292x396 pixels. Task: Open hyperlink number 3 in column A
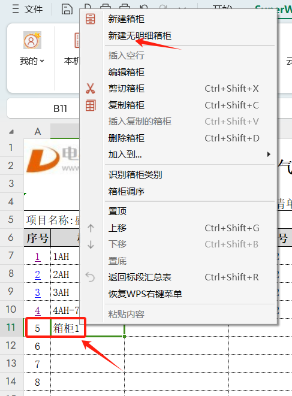pyautogui.click(x=37, y=292)
